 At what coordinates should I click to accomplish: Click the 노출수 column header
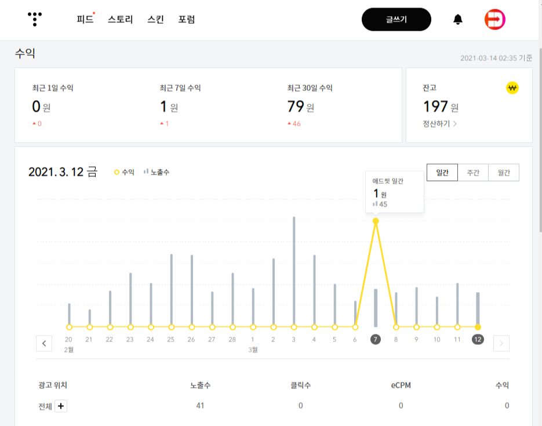click(x=200, y=385)
